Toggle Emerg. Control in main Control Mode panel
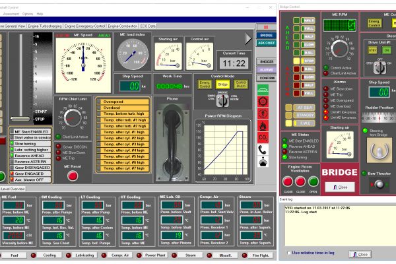The width and height of the screenshot is (396, 264). [x=205, y=84]
